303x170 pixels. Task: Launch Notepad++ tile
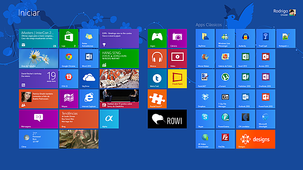[x=286, y=38]
